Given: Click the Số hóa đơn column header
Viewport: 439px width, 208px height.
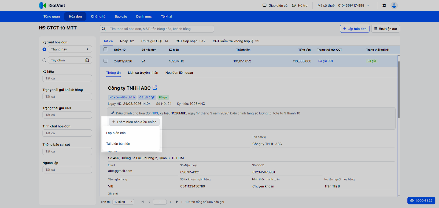Looking at the screenshot, I should point(149,50).
